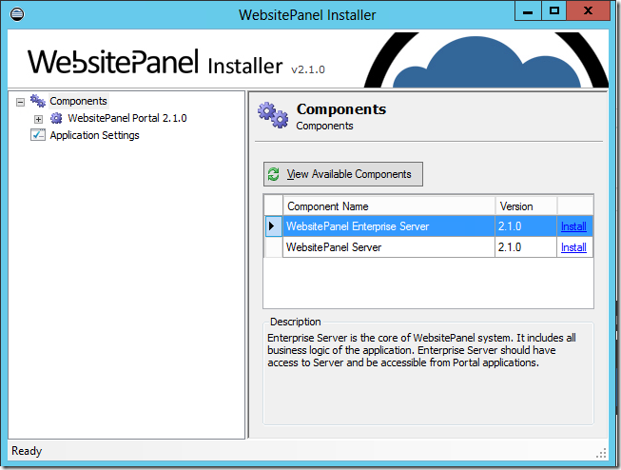Click the gears icon beside Components tree node
This screenshot has width=621, height=470.
38,101
